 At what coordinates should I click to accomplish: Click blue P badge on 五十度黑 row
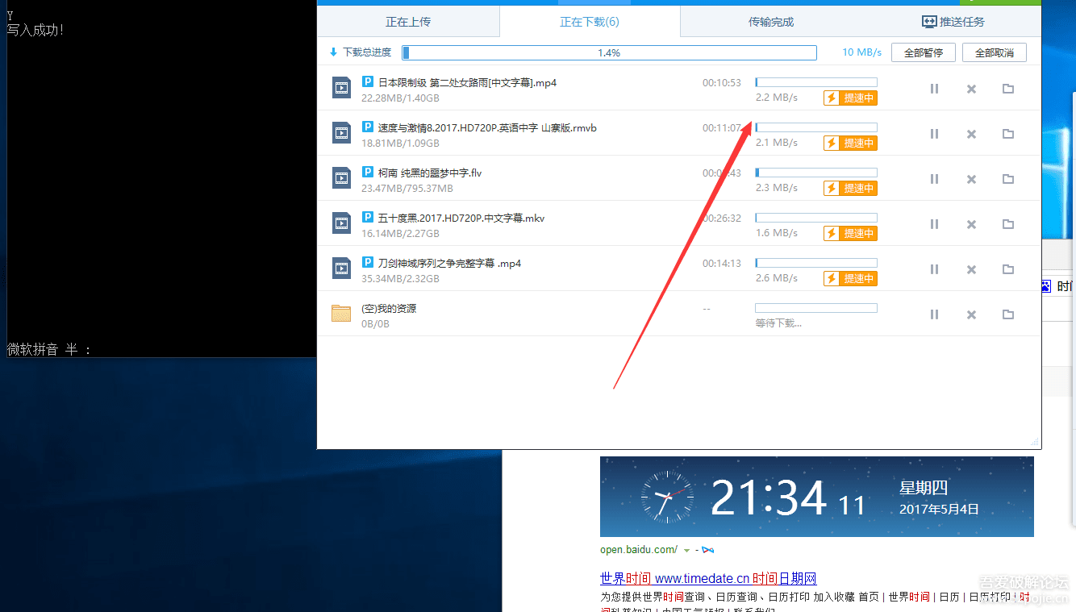[367, 218]
